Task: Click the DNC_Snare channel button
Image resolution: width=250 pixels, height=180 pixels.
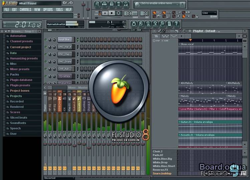Action: (65, 61)
